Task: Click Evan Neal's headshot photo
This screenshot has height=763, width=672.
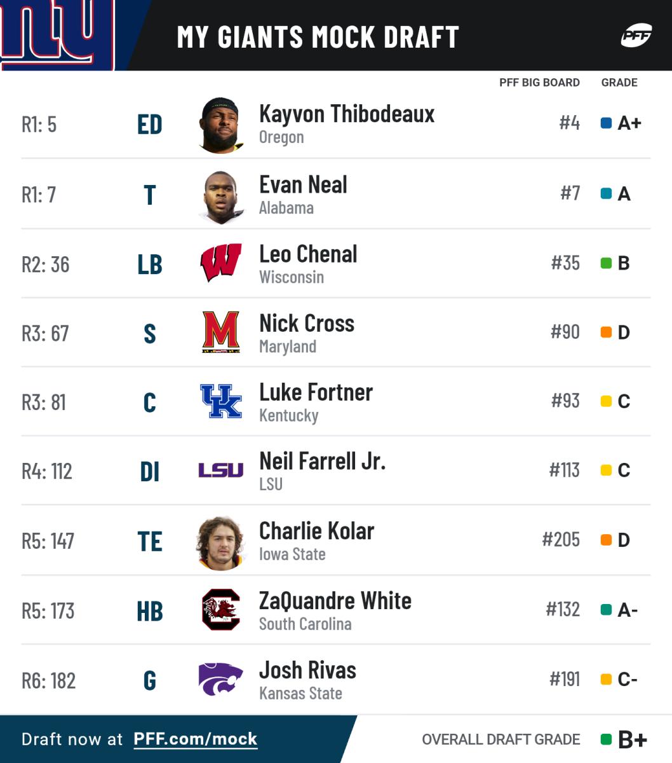Action: click(x=222, y=196)
